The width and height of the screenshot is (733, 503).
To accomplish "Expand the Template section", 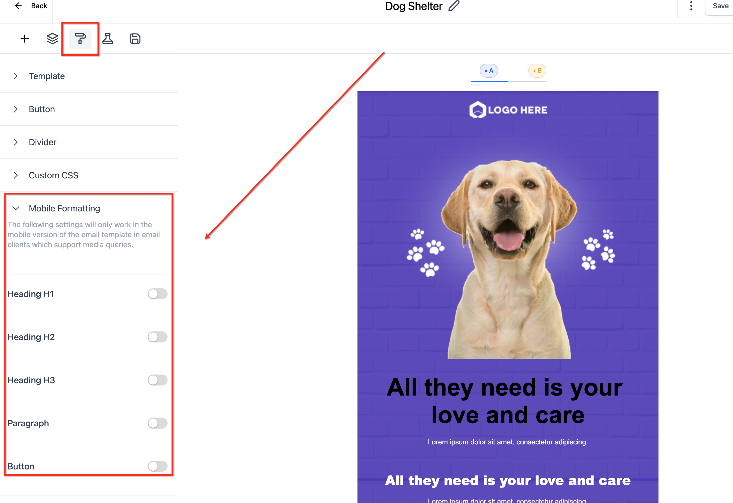I will tap(47, 76).
